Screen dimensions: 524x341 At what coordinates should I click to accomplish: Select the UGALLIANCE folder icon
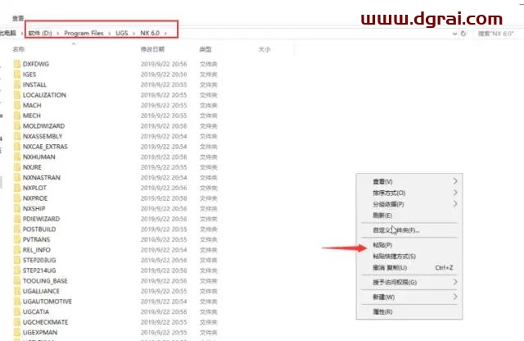[x=17, y=291]
